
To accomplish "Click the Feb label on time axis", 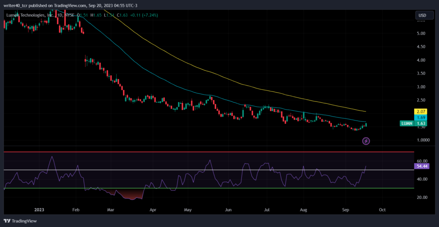I will click(76, 210).
